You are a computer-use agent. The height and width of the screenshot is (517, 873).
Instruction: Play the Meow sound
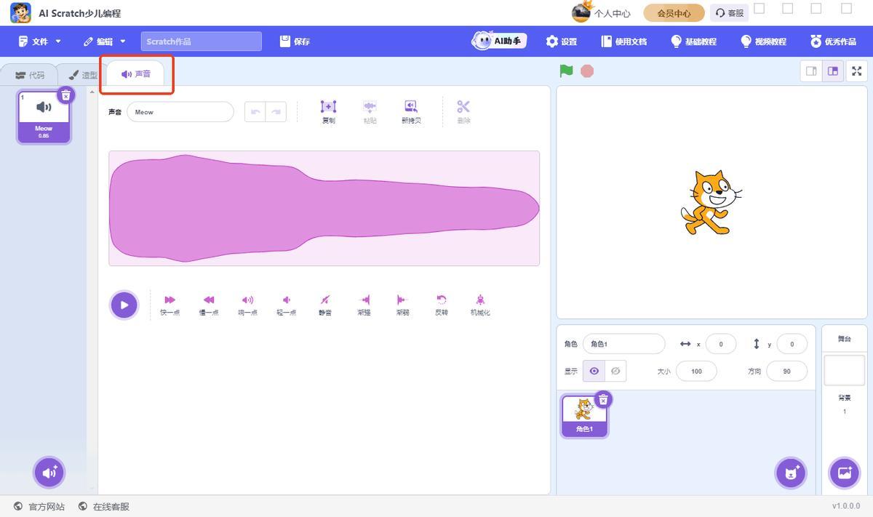(124, 305)
